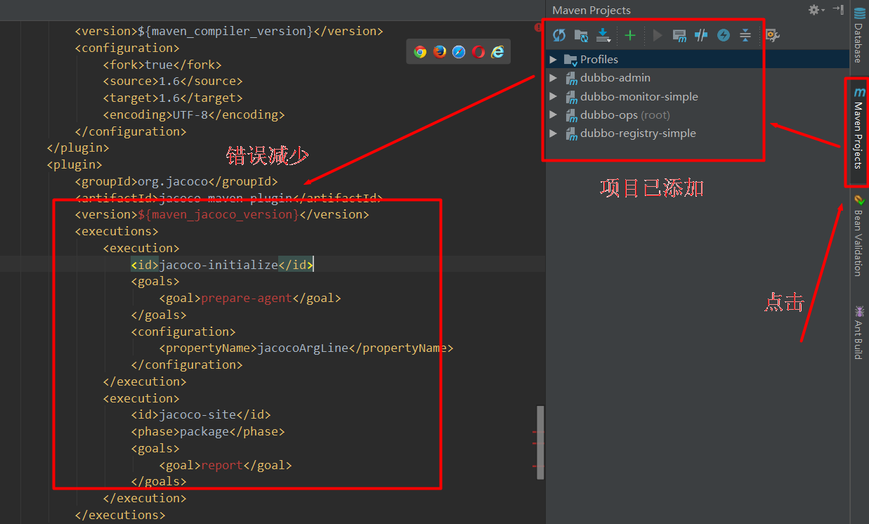Open Maven Settings wrench icon
The height and width of the screenshot is (524, 869).
[772, 35]
